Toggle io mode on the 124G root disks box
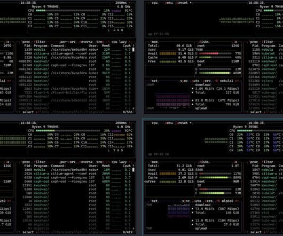 point(235,42)
